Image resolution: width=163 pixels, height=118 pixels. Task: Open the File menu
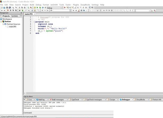tap(2, 5)
